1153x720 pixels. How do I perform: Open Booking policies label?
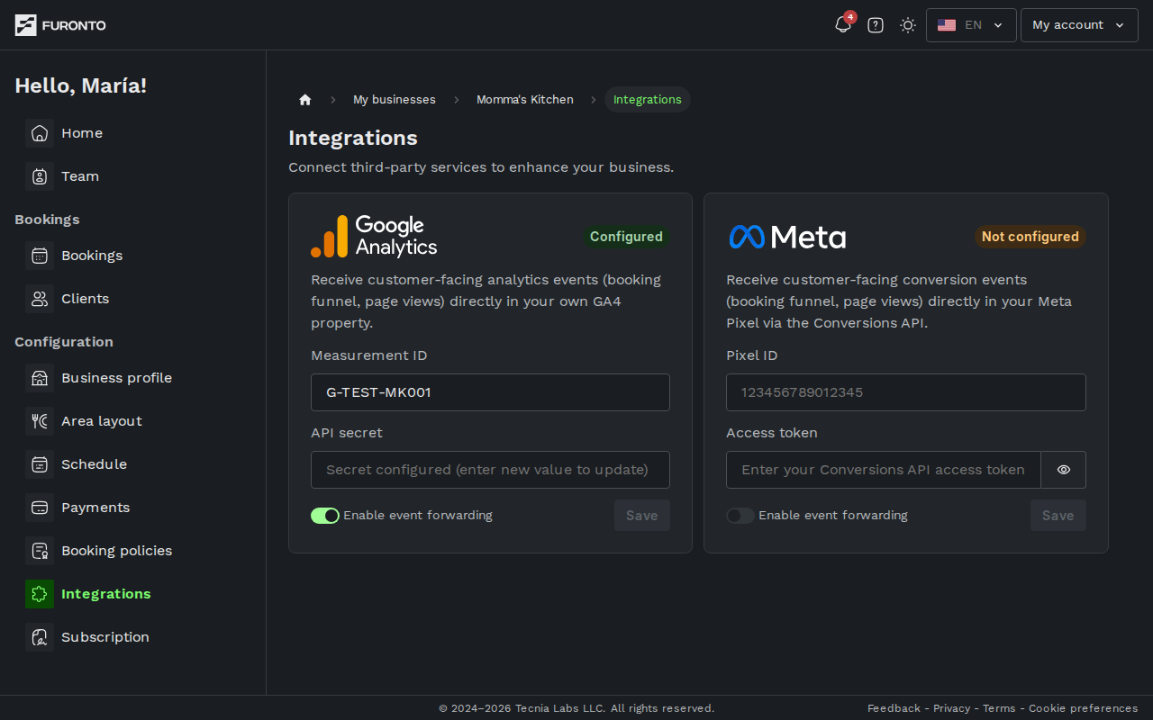coord(117,551)
